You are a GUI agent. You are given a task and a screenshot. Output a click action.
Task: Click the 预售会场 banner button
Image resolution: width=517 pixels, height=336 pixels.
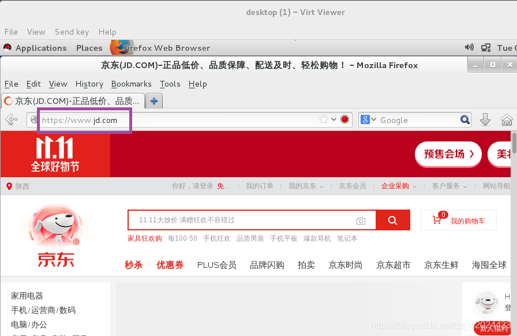448,154
